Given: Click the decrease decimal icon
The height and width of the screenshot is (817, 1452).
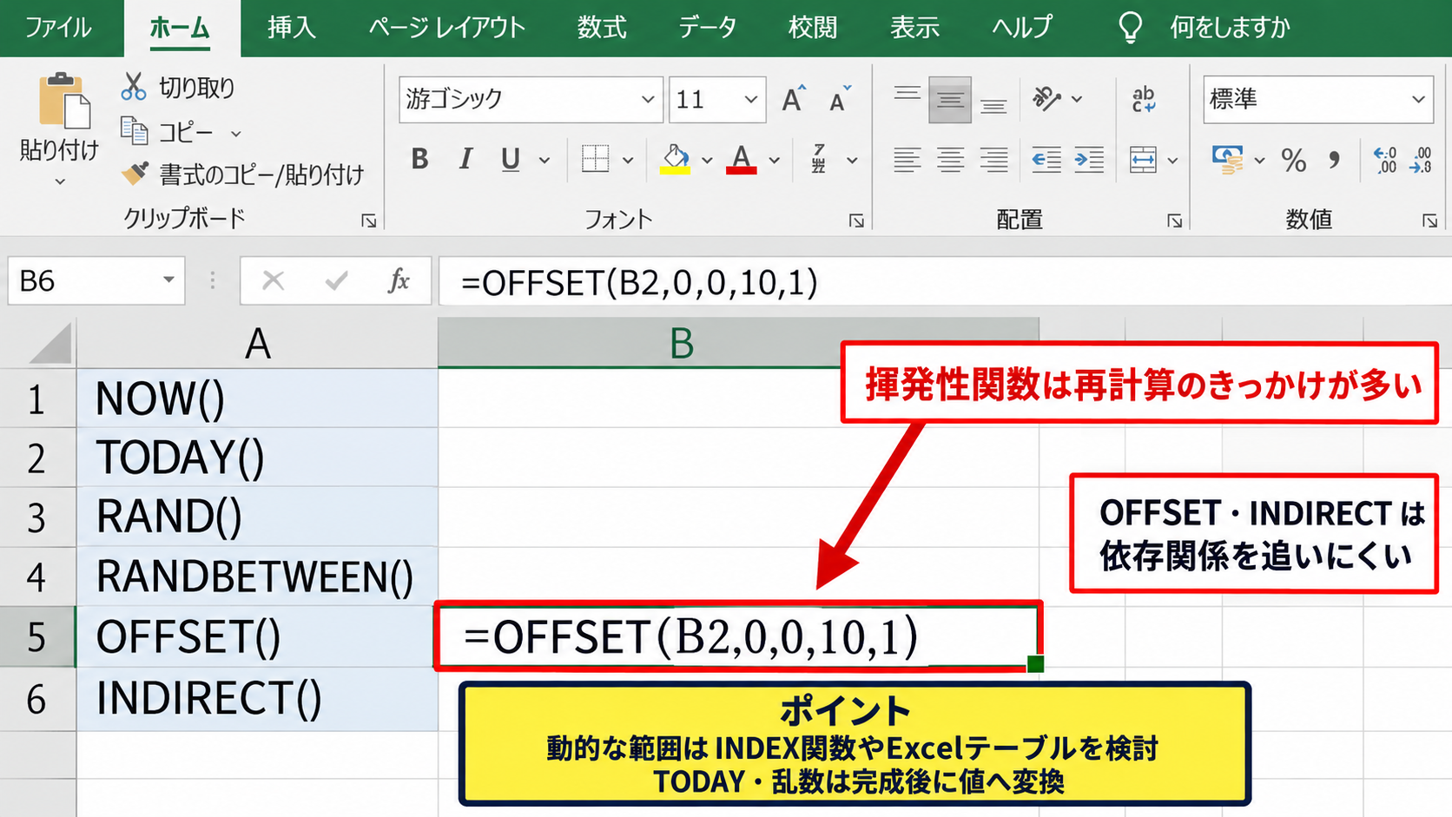Looking at the screenshot, I should click(x=1422, y=160).
